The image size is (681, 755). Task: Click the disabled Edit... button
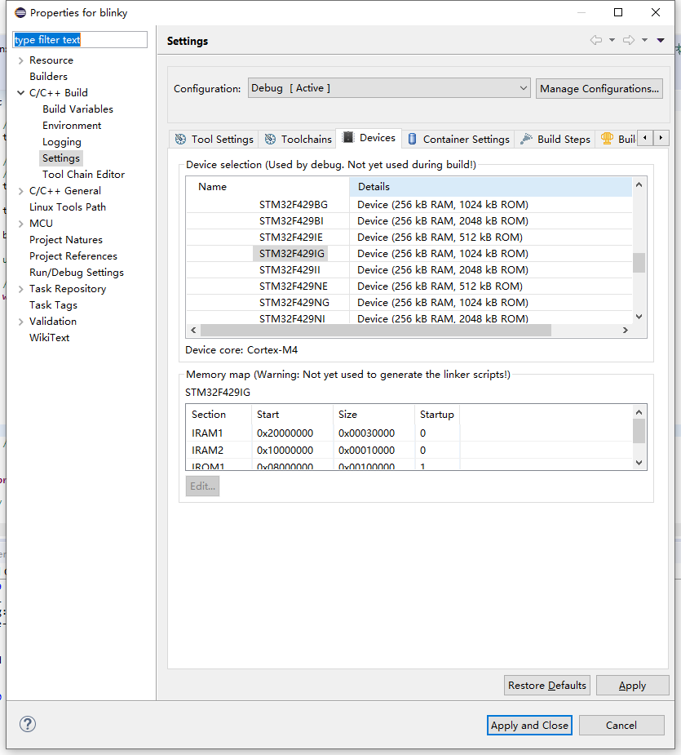click(202, 486)
